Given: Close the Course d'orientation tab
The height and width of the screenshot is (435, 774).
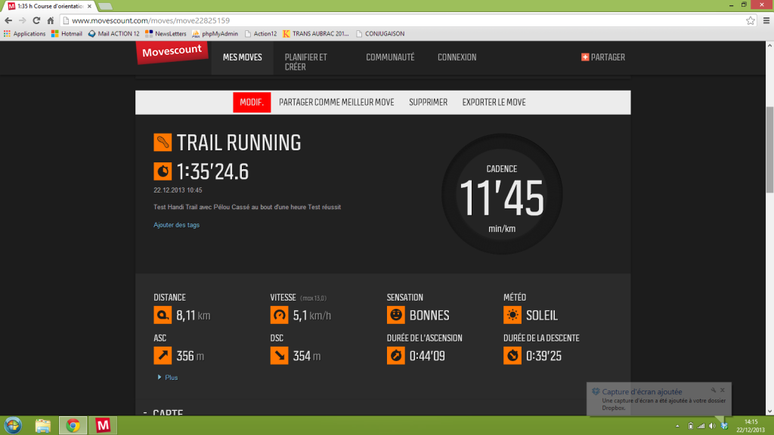Looking at the screenshot, I should [89, 6].
